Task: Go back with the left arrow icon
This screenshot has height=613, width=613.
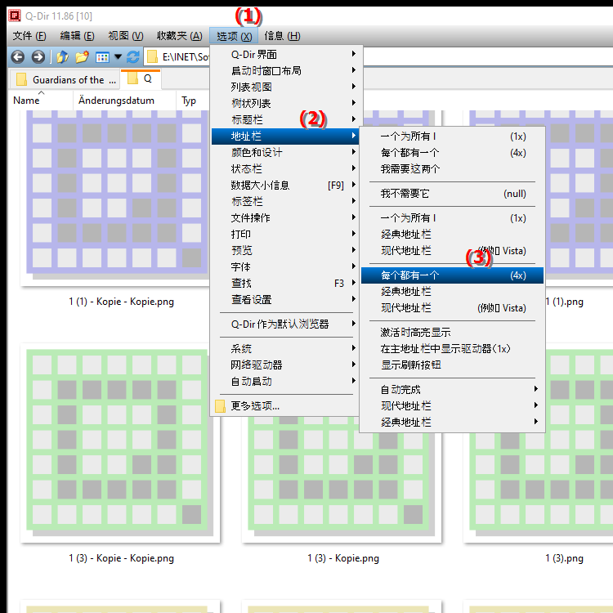Action: tap(18, 57)
